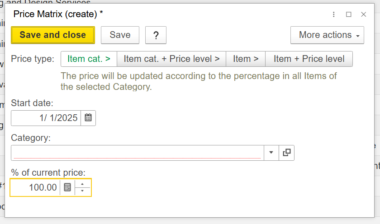The width and height of the screenshot is (380, 224).
Task: Open the Start date calendar picker
Action: 88,118
